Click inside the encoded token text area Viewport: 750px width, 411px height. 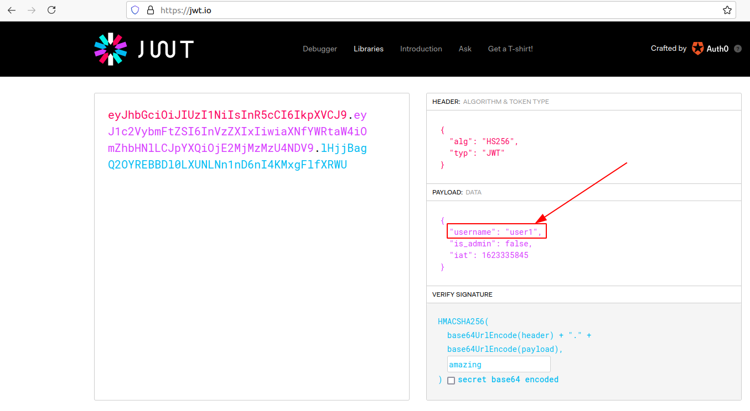pos(252,246)
